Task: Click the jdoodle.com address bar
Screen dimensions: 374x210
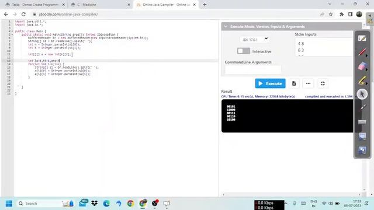Action: (x=174, y=14)
